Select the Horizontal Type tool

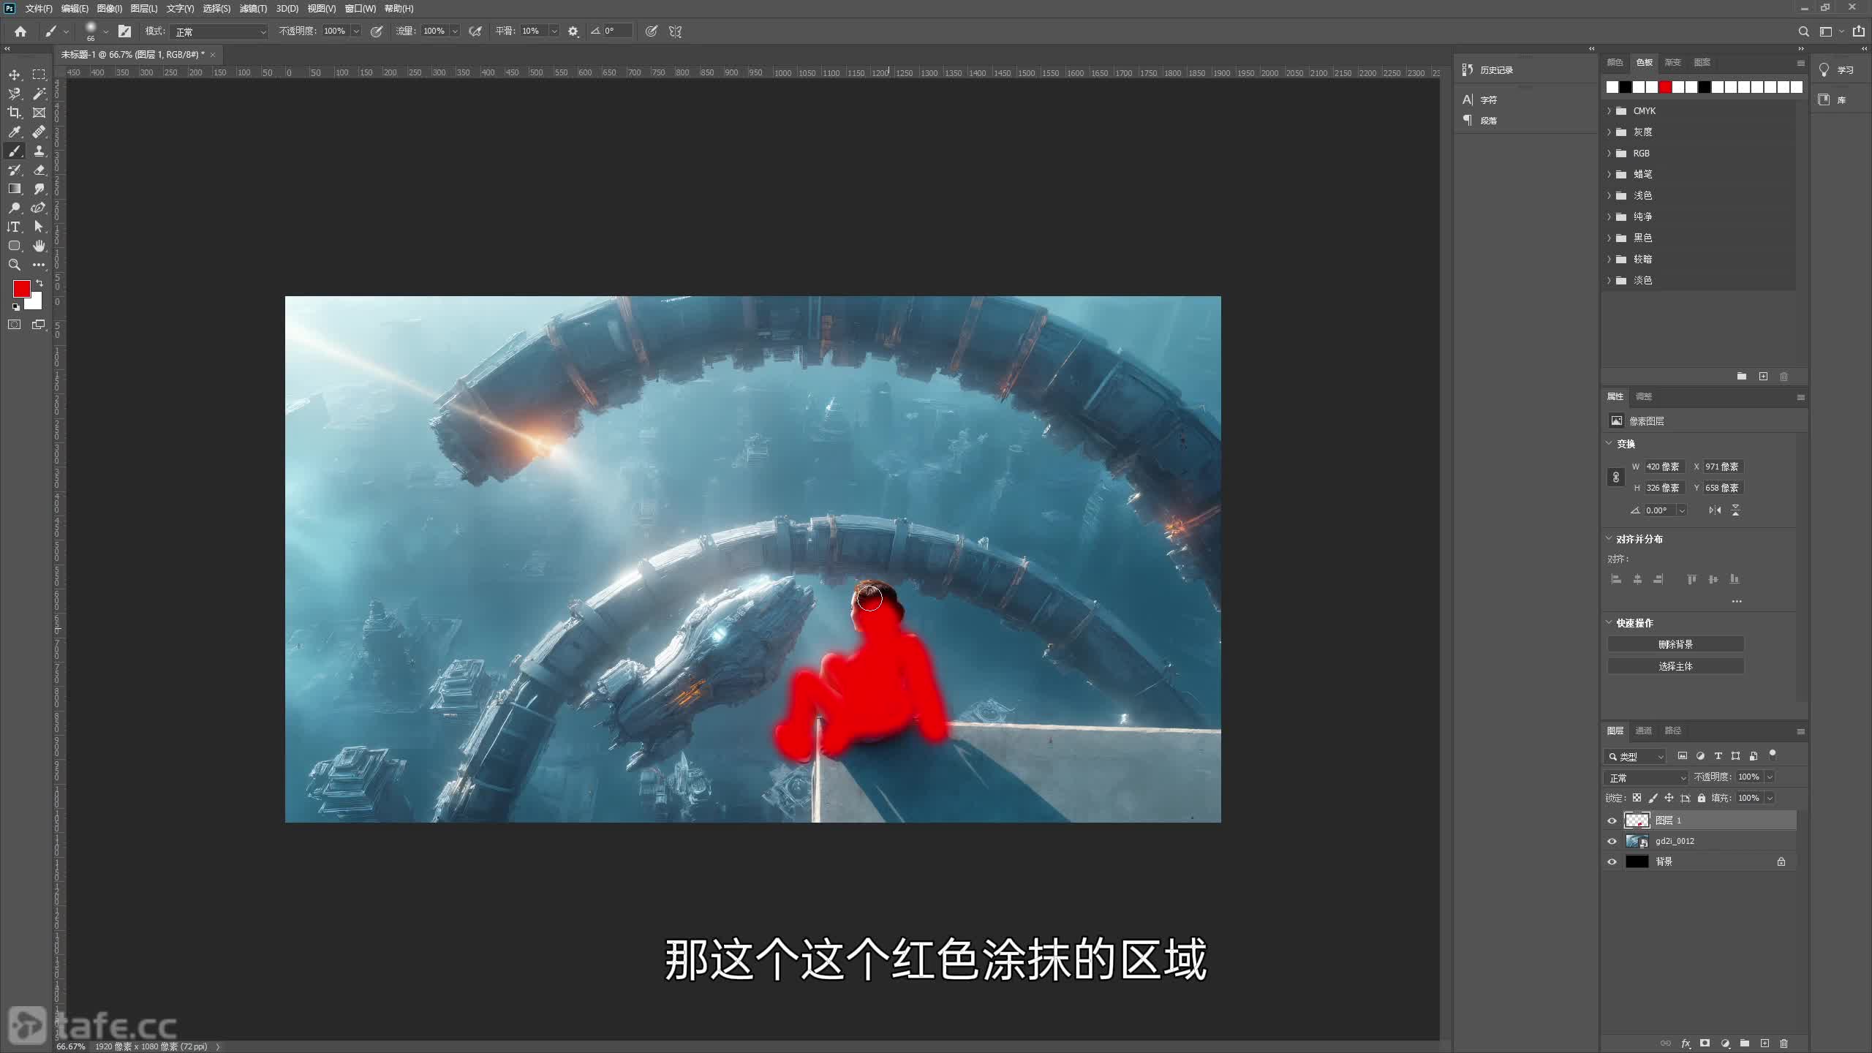point(15,227)
